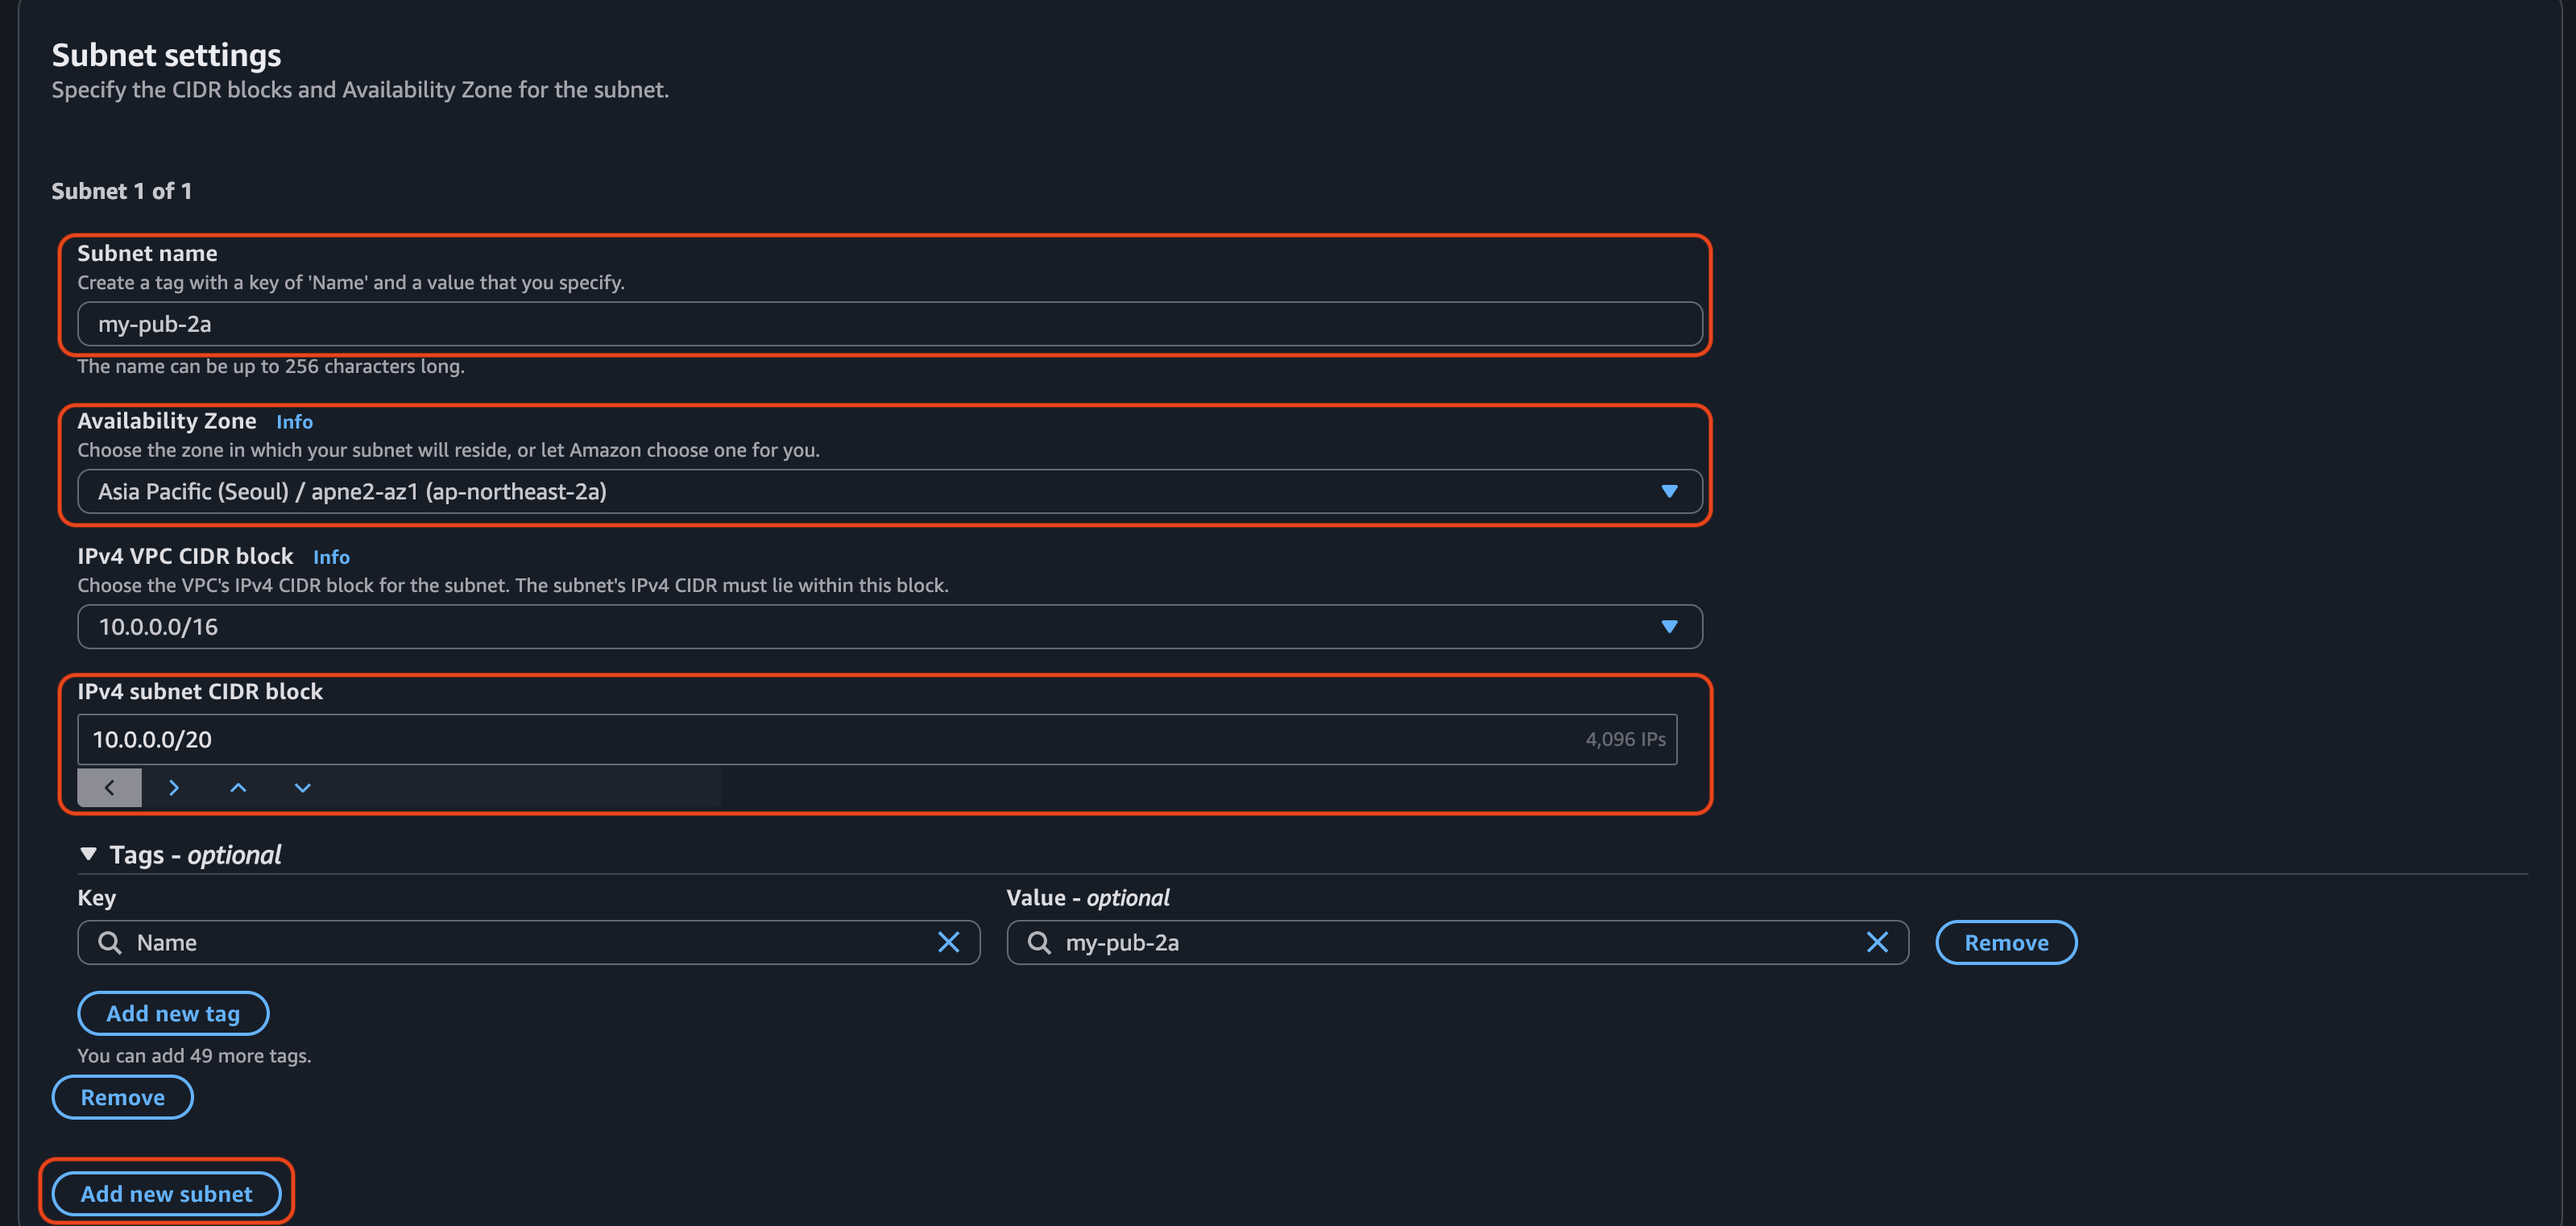
Task: Open Availability Zone Info link
Action: [294, 422]
